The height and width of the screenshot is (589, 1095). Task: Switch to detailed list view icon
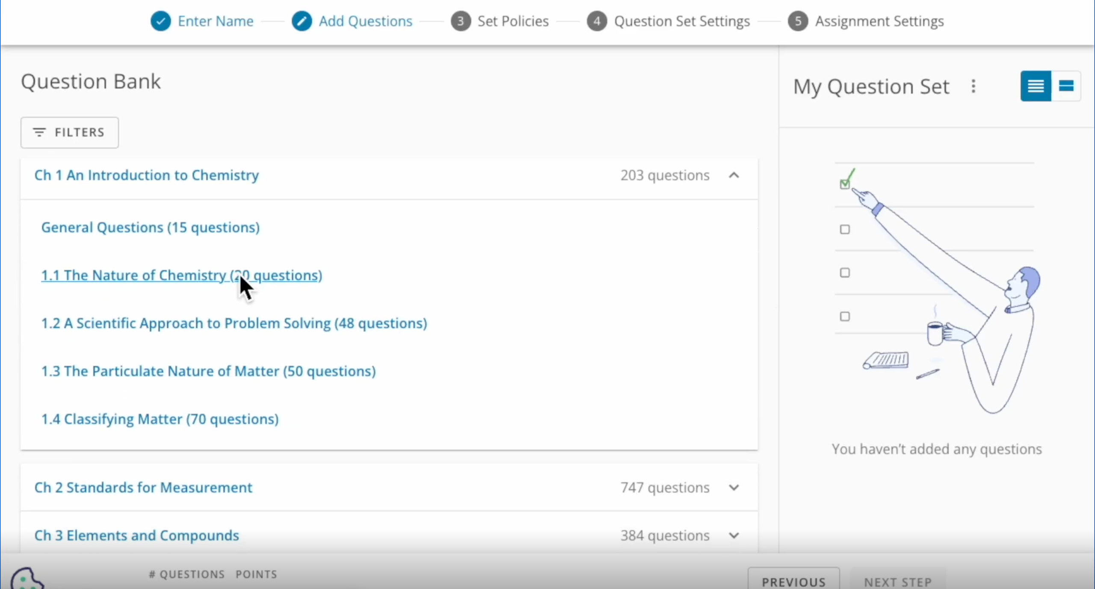tap(1036, 86)
